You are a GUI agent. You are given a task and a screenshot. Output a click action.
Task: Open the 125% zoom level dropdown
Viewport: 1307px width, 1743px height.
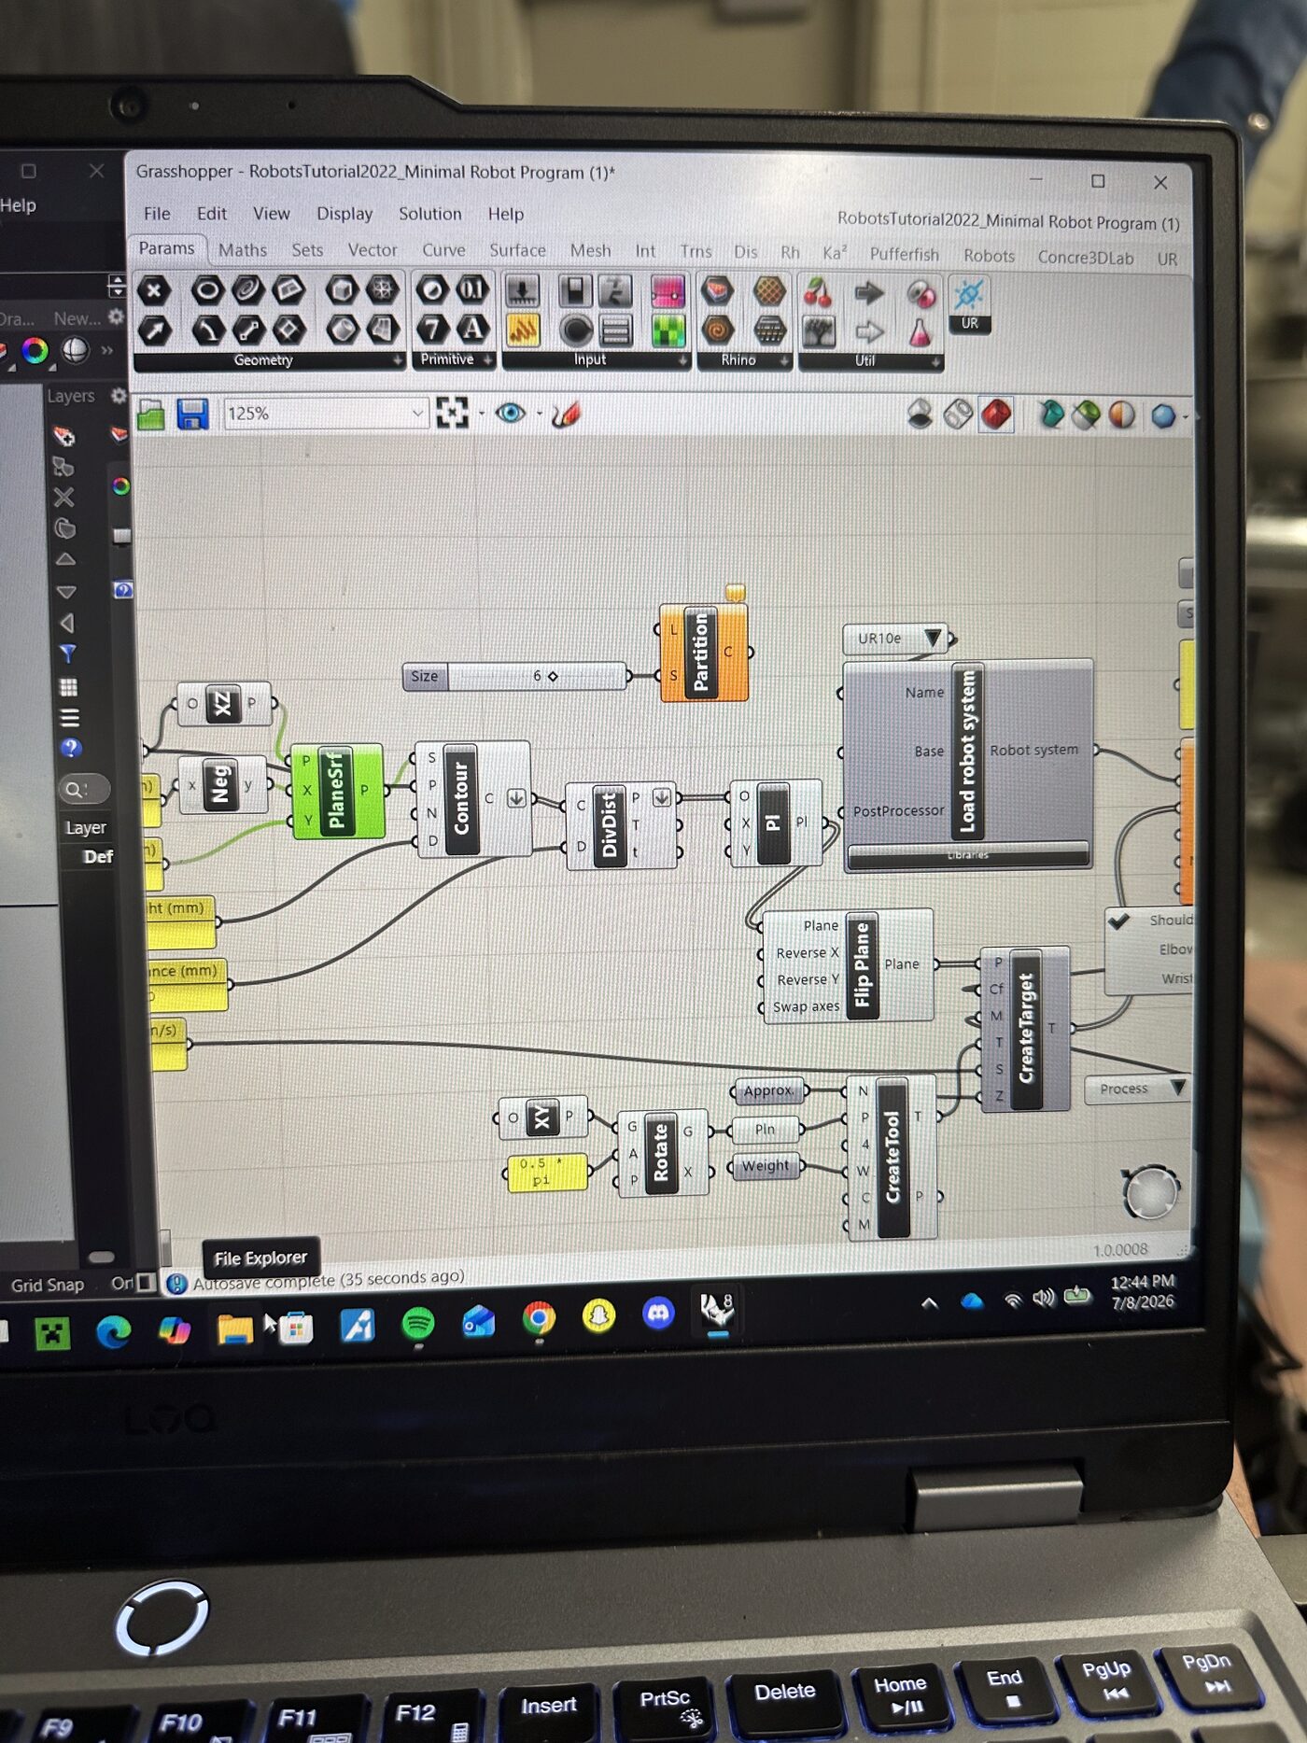pos(417,414)
